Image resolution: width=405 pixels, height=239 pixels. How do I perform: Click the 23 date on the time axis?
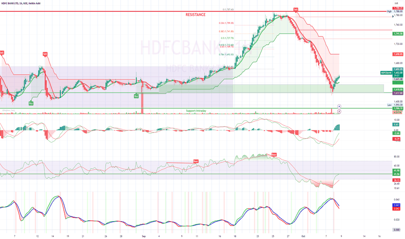[258, 236]
